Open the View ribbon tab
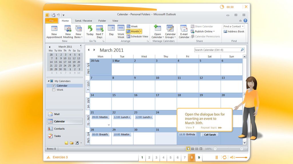The image size is (293, 164). pyautogui.click(x=115, y=20)
